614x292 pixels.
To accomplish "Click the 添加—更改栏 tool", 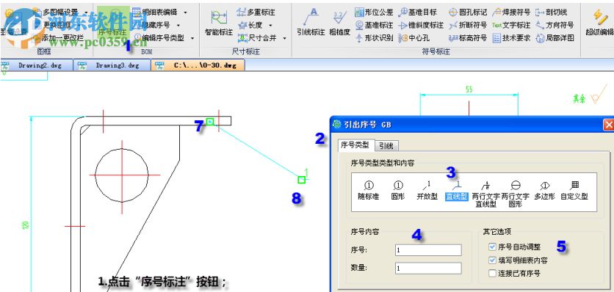I will click(59, 38).
